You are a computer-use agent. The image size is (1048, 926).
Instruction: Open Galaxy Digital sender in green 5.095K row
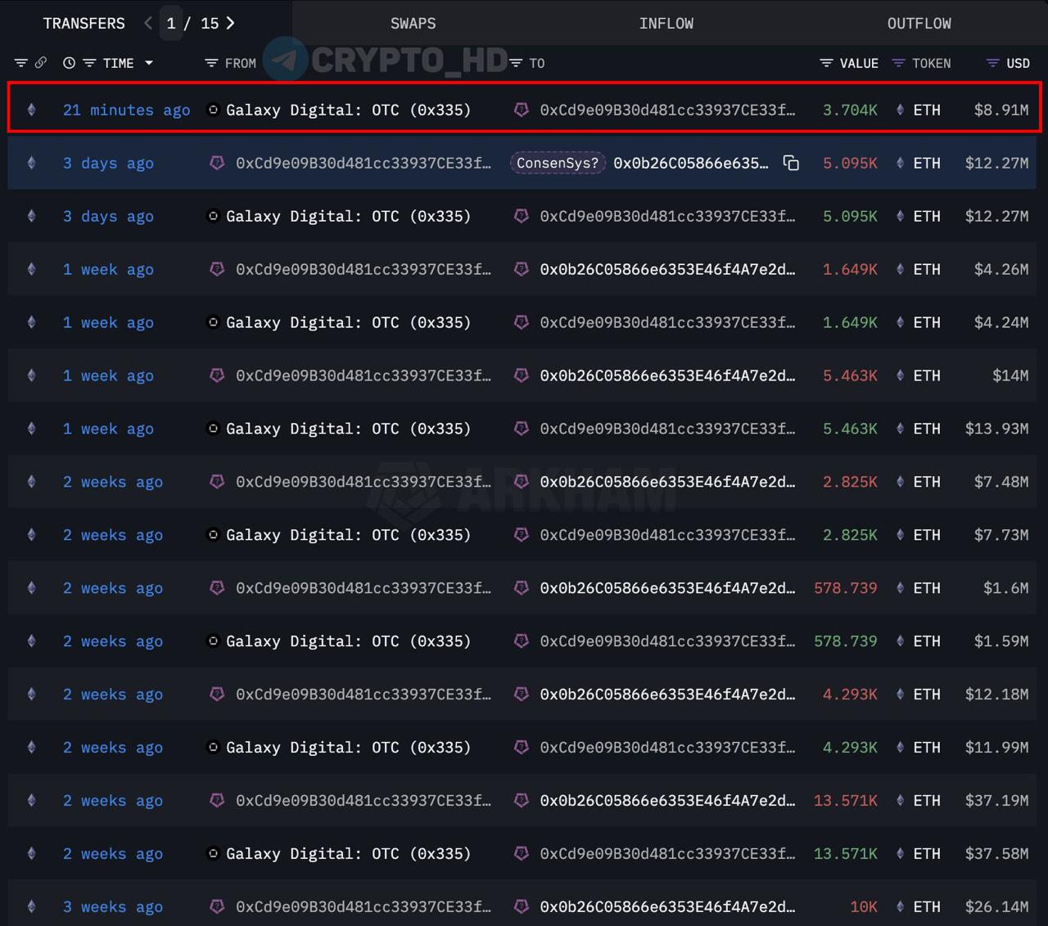[x=349, y=216]
